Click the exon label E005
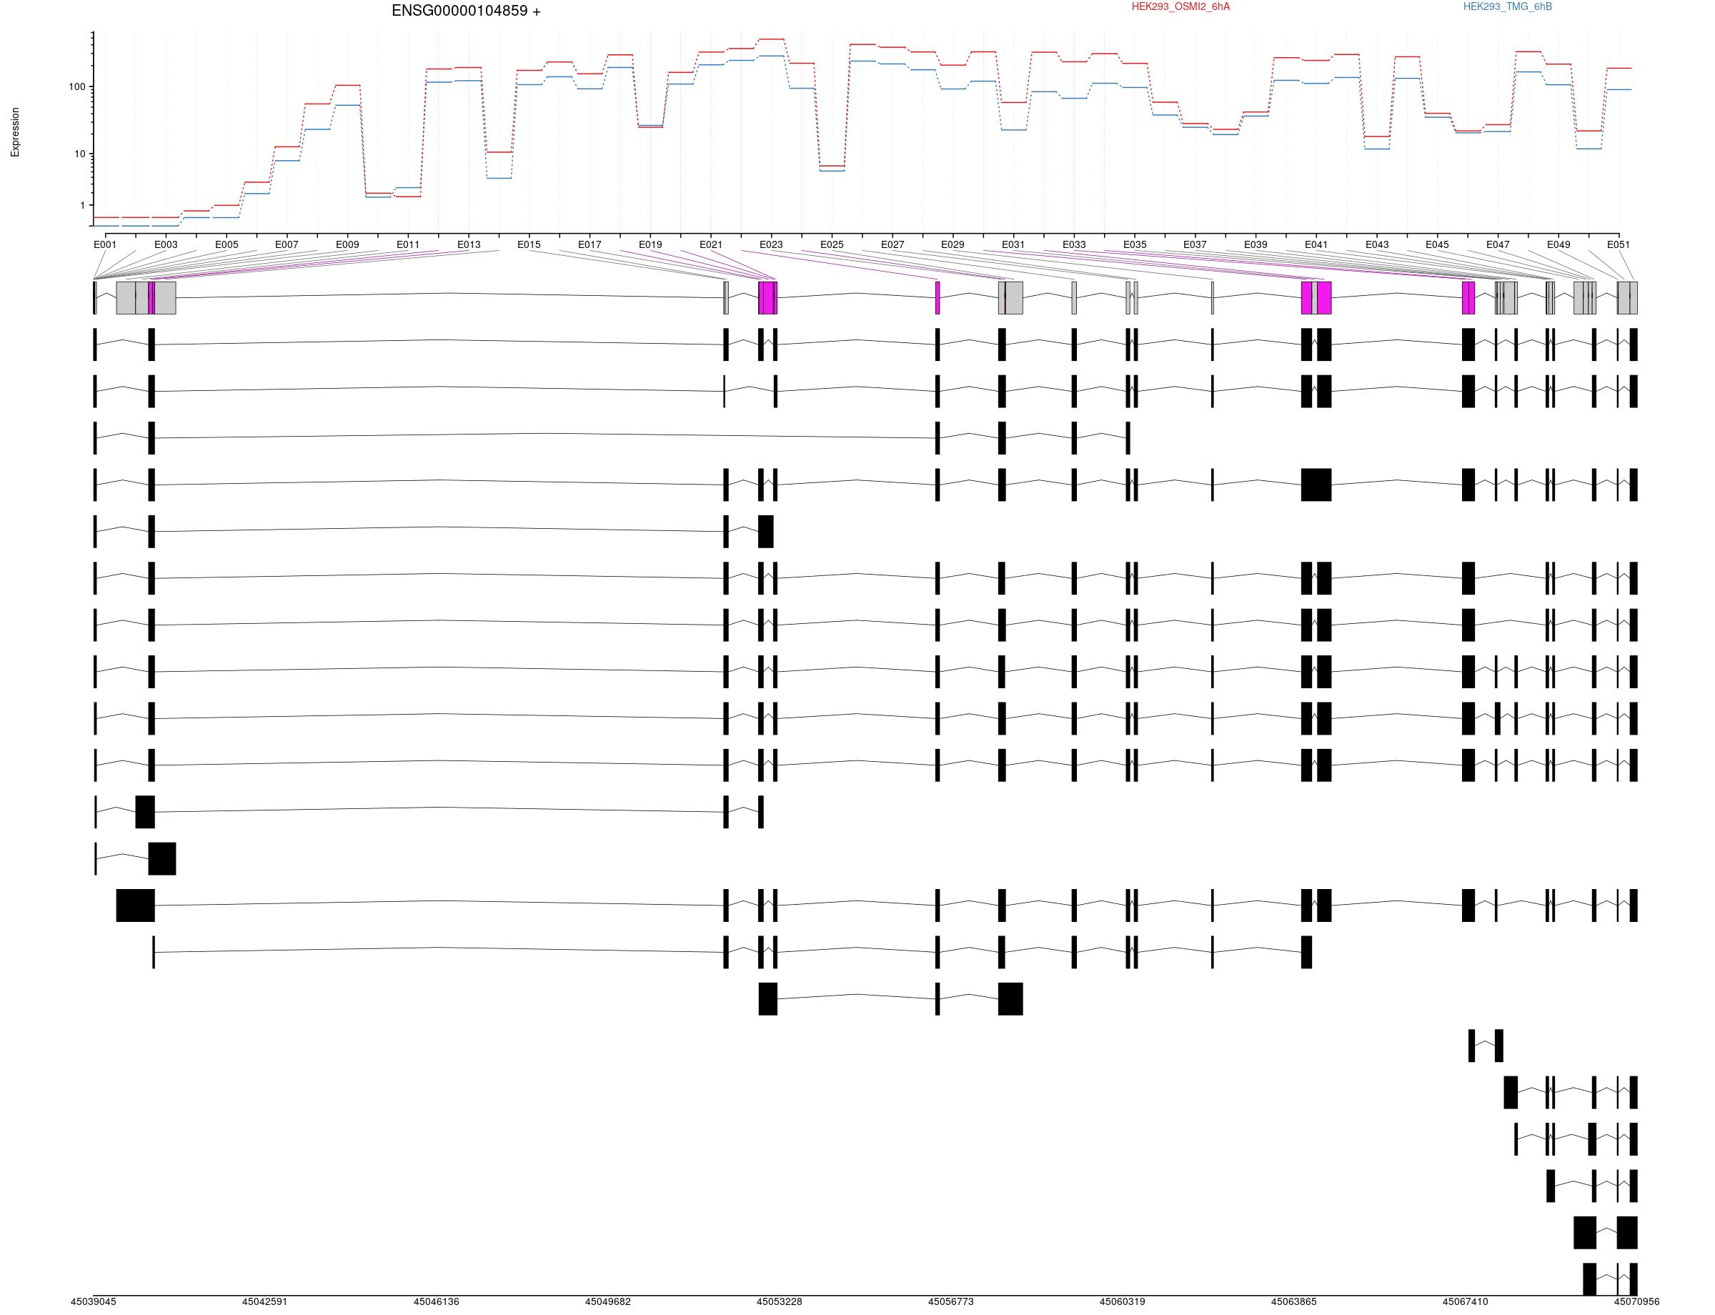This screenshot has height=1315, width=1715. [x=227, y=244]
